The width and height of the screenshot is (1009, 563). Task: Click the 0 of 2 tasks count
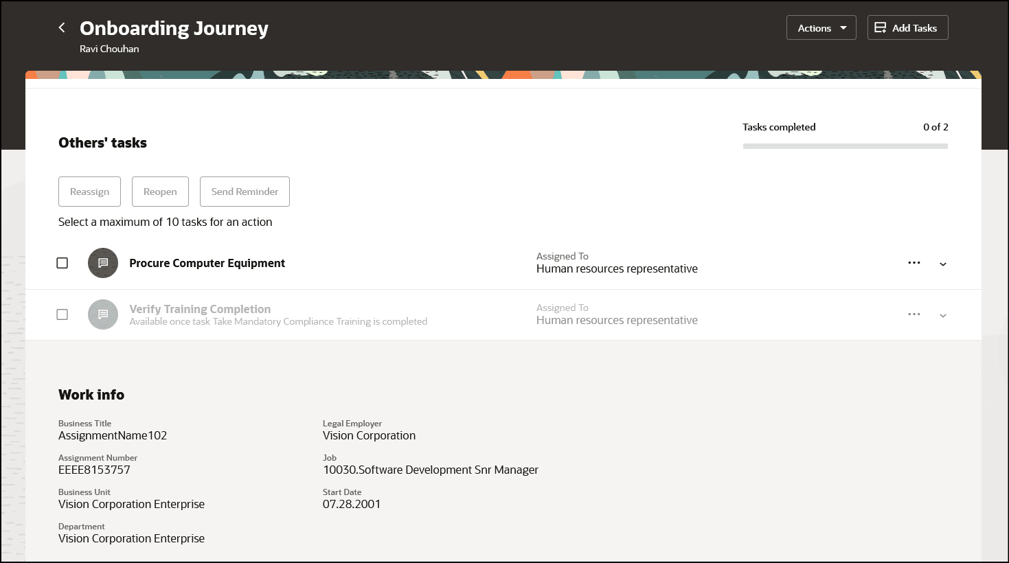(x=936, y=127)
